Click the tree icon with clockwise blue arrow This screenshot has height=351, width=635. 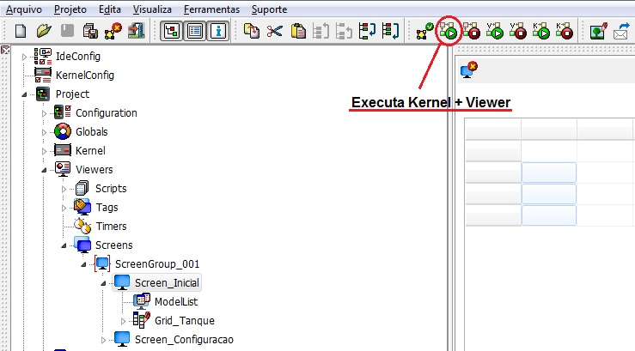pyautogui.click(x=367, y=31)
